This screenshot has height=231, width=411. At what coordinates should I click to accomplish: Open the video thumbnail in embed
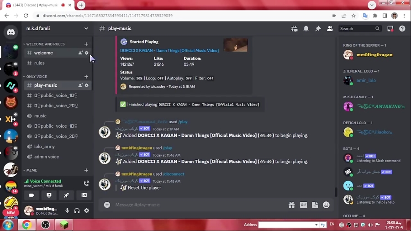coord(235,45)
